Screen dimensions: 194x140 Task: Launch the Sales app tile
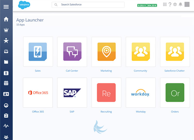coord(38,52)
